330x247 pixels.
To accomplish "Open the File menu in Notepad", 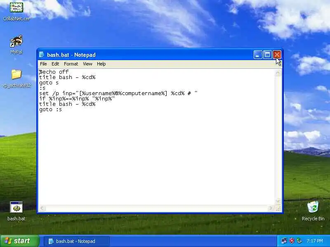I will 43,64.
